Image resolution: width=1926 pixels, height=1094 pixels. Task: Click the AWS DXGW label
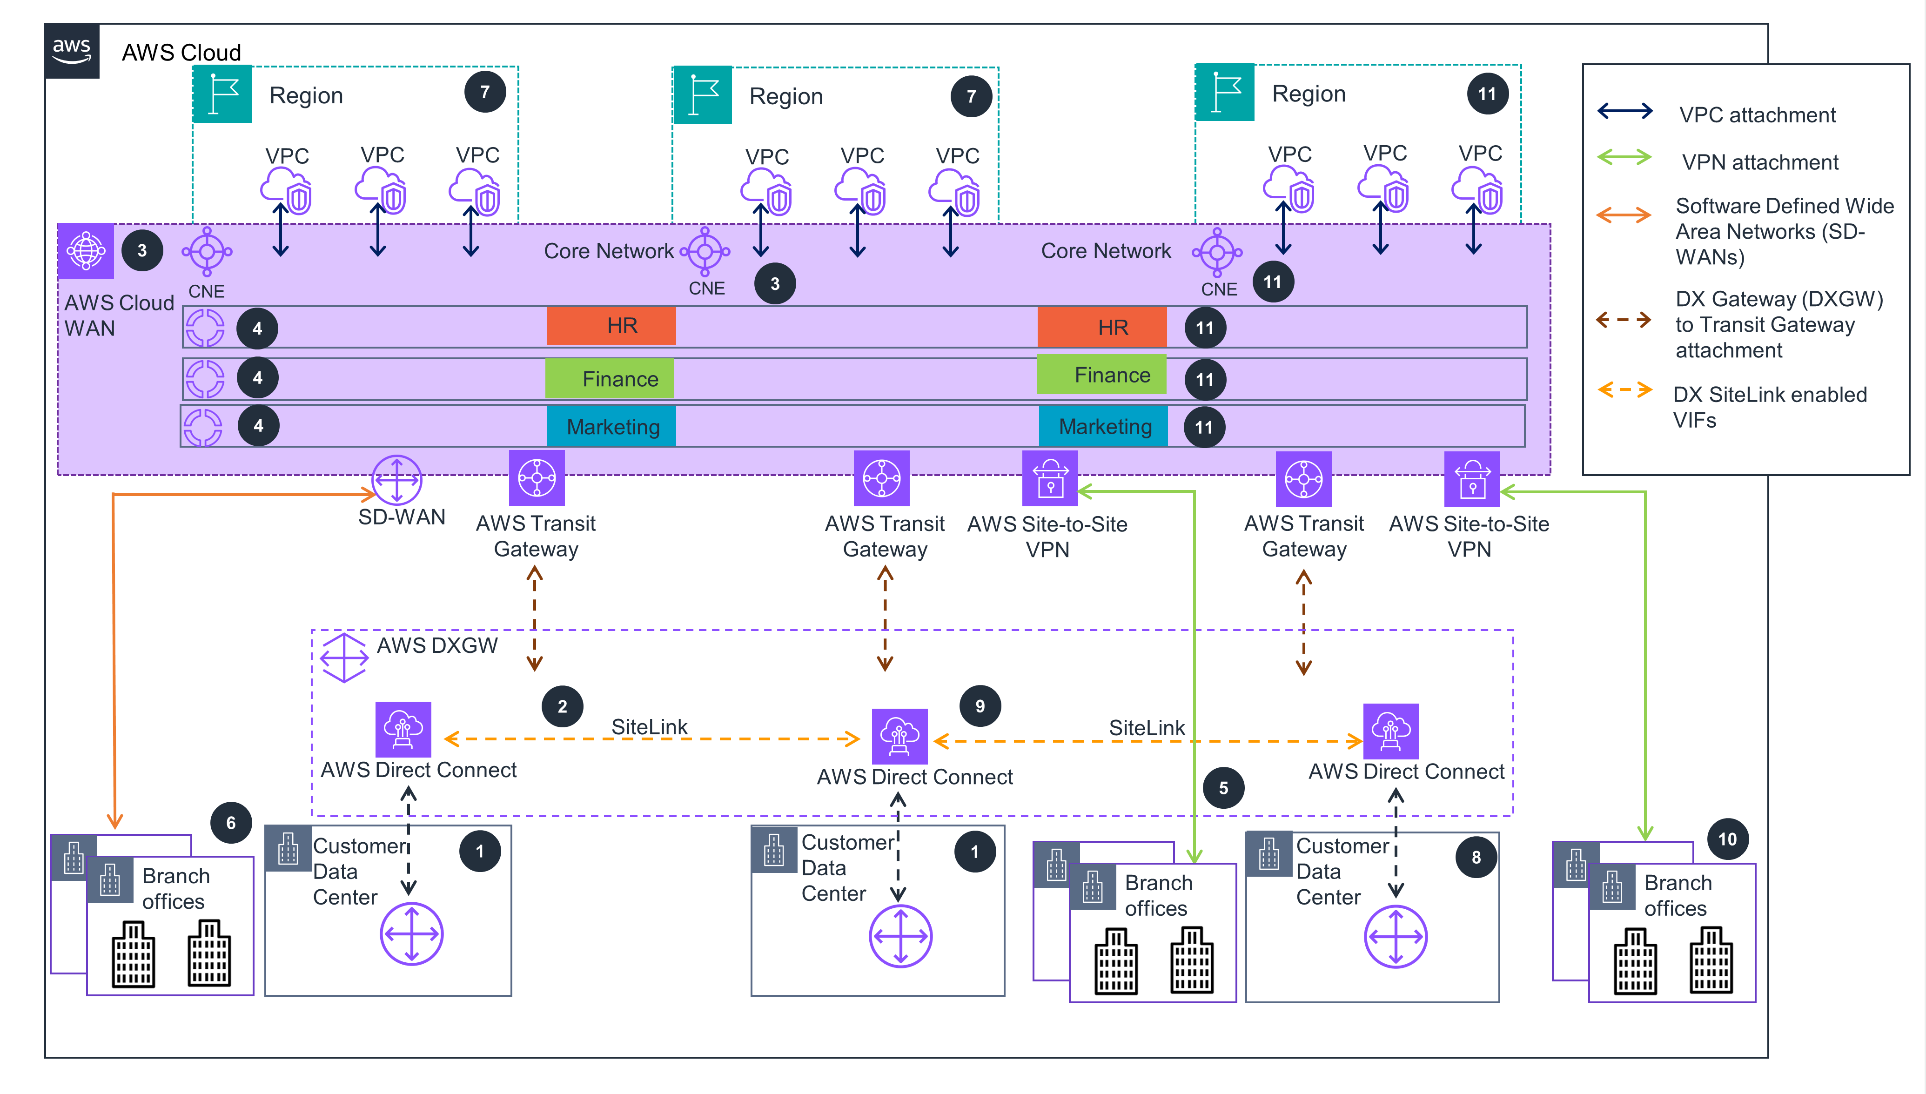coord(437,645)
